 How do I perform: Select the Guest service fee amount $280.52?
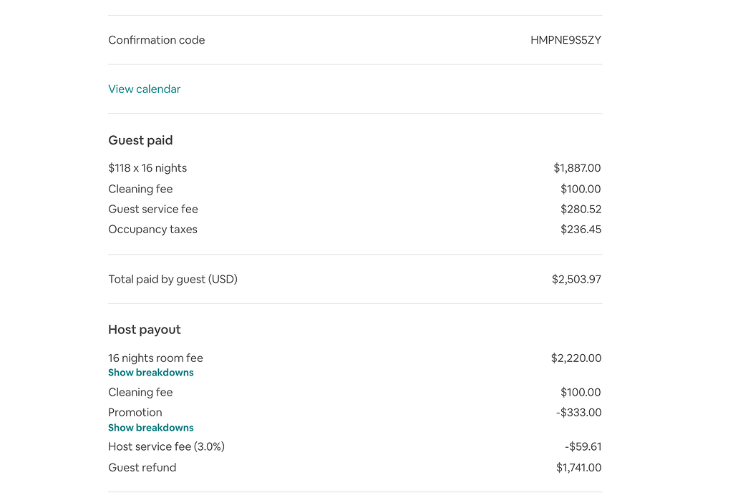click(x=581, y=209)
